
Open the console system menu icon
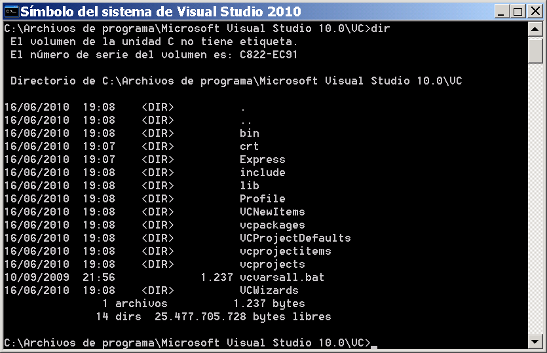coord(12,12)
